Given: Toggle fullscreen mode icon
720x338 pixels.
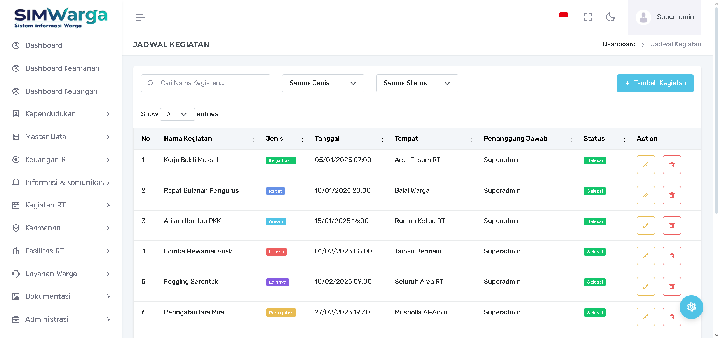Looking at the screenshot, I should 588,17.
